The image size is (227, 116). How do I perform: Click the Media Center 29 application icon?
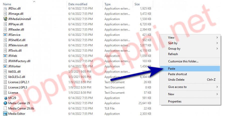(5, 103)
